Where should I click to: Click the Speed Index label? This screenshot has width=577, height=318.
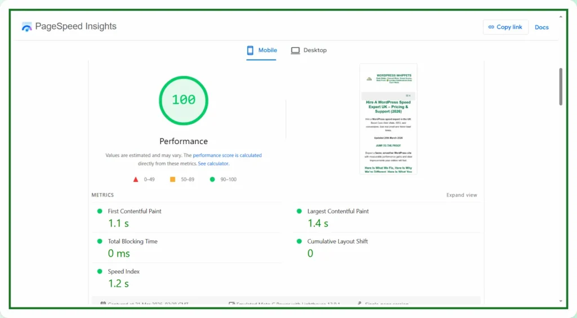click(123, 271)
